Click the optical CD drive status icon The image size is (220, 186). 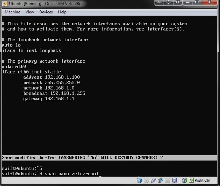pyautogui.click(x=146, y=180)
